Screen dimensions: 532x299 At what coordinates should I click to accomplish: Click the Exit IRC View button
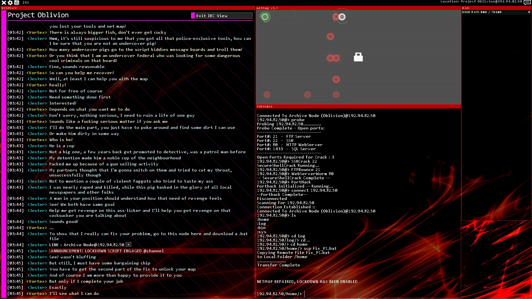pyautogui.click(x=222, y=16)
